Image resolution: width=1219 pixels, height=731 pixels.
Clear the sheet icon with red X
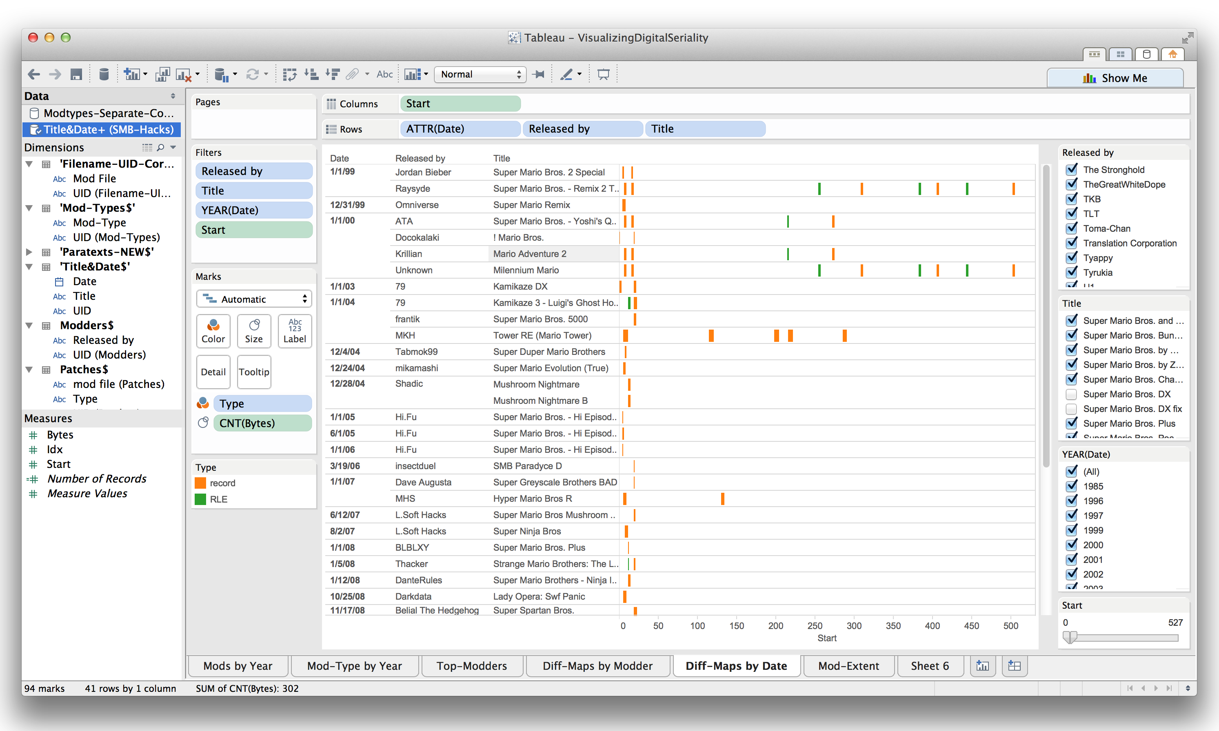184,75
